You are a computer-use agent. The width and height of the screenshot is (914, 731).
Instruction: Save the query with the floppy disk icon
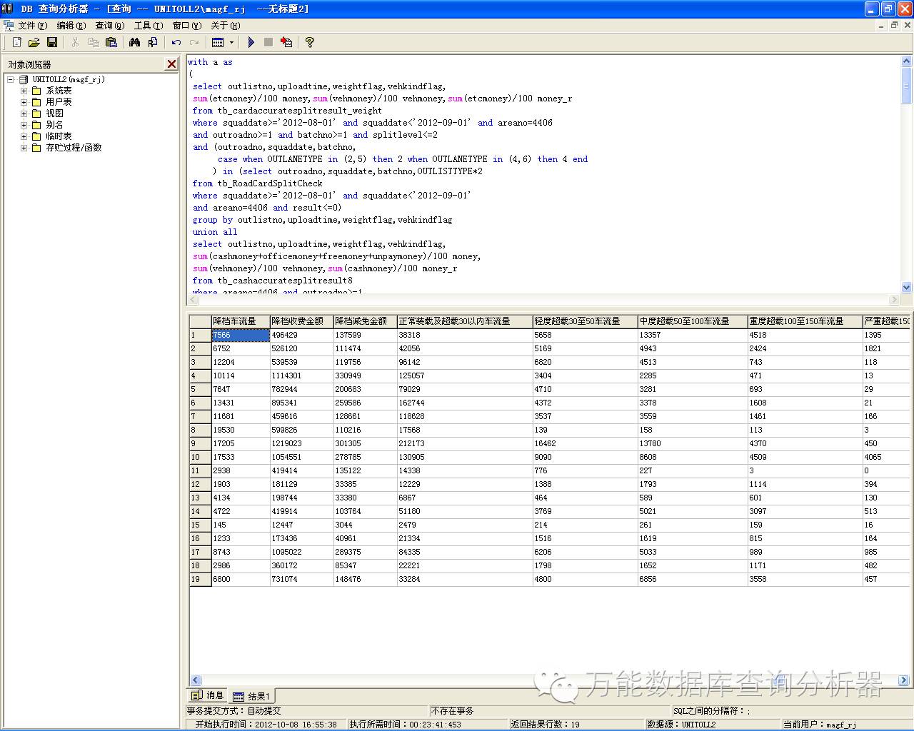51,42
